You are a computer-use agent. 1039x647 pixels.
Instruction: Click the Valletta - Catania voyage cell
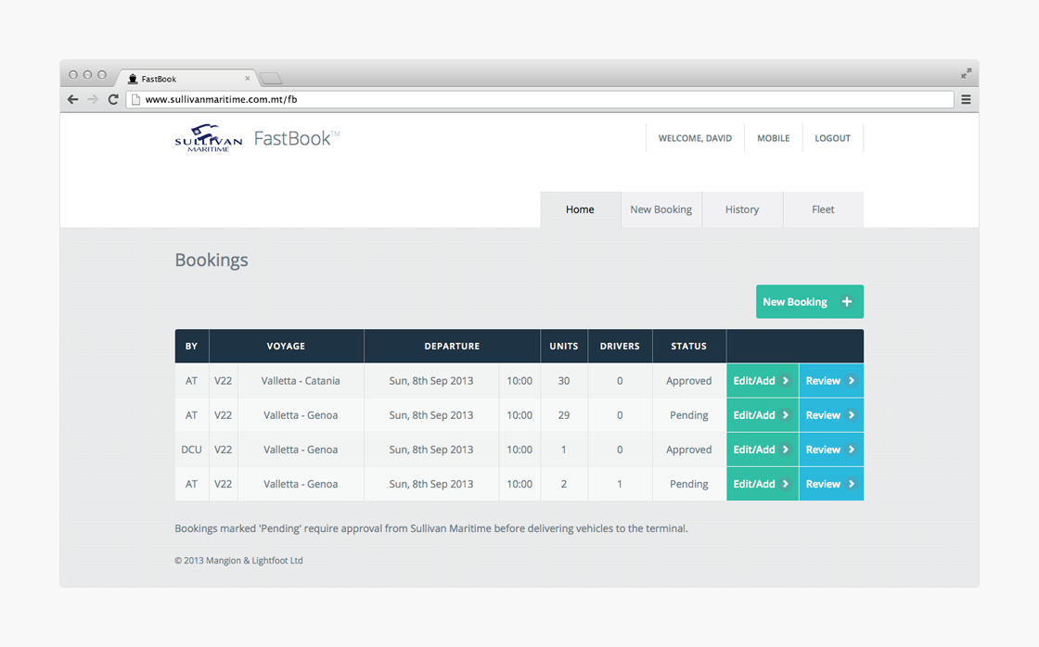click(301, 381)
